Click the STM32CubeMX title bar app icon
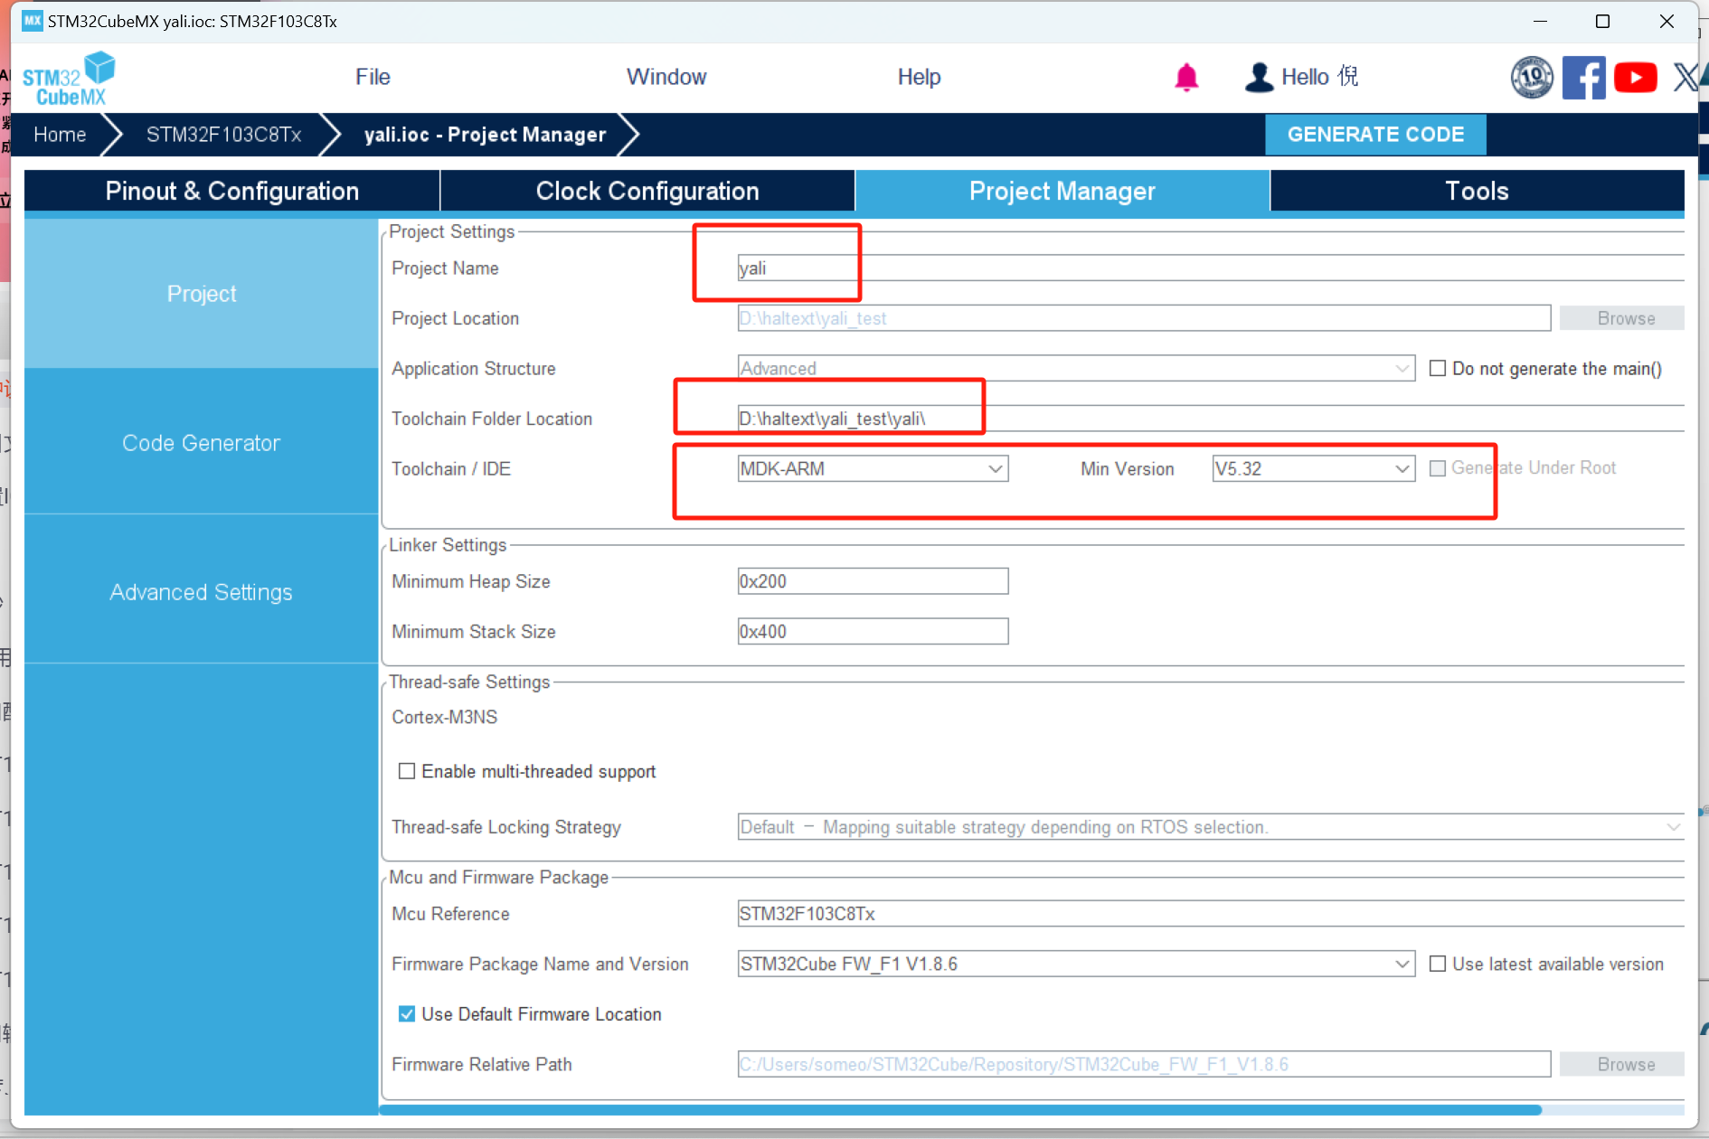 pos(33,21)
